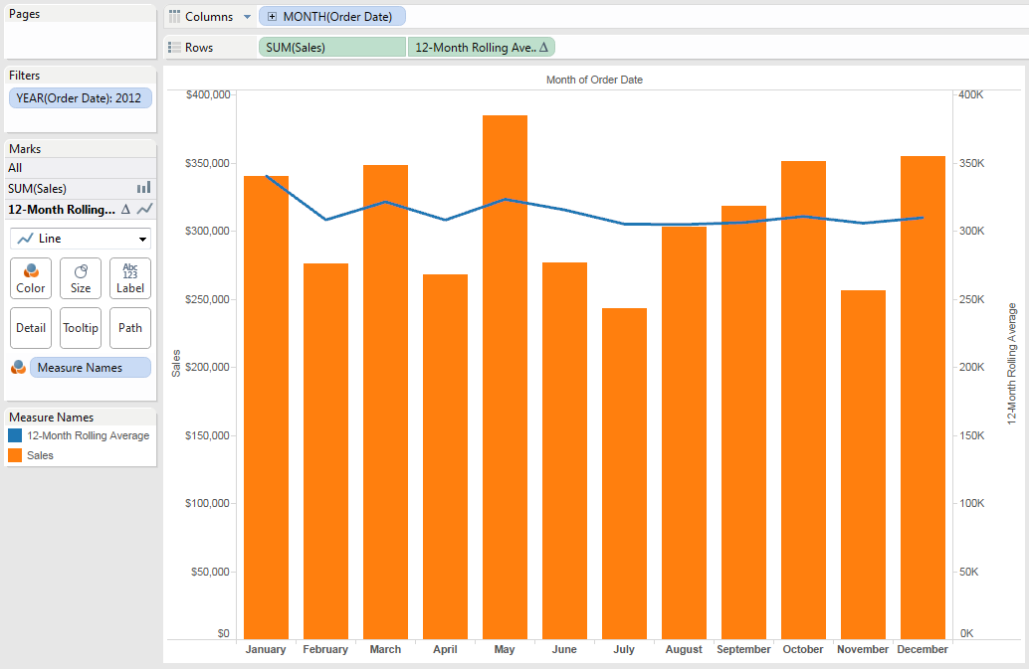This screenshot has width=1029, height=669.
Task: Click the 100K tick on right axis
Action: (972, 503)
